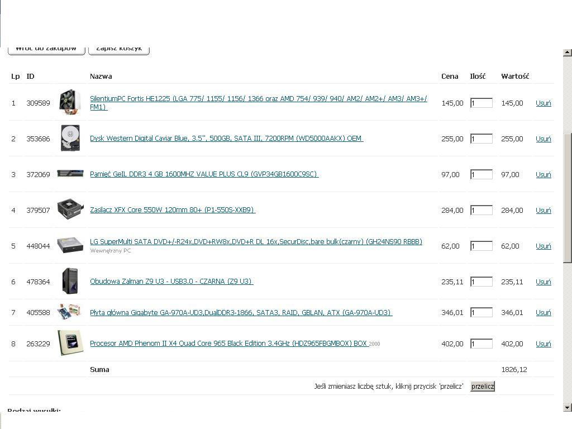
Task: Focus quantity field for Zalman case
Action: point(481,282)
